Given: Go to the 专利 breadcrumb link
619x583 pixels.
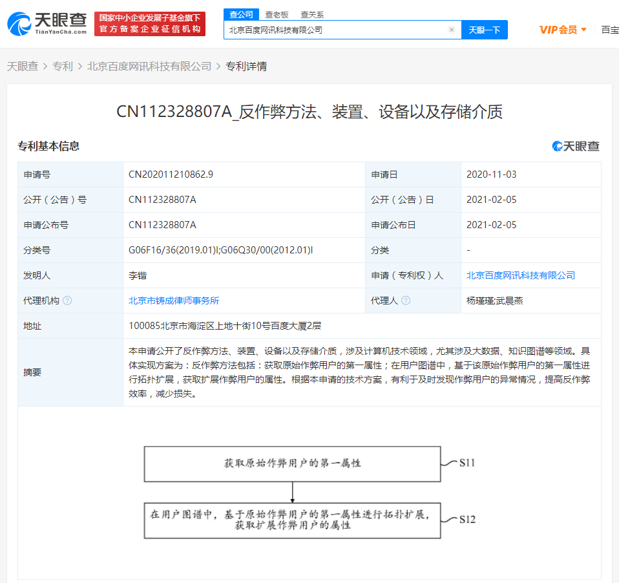Looking at the screenshot, I should point(63,66).
